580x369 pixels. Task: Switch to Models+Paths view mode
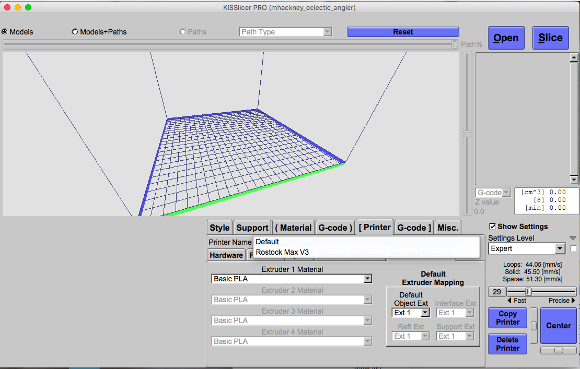[75, 32]
